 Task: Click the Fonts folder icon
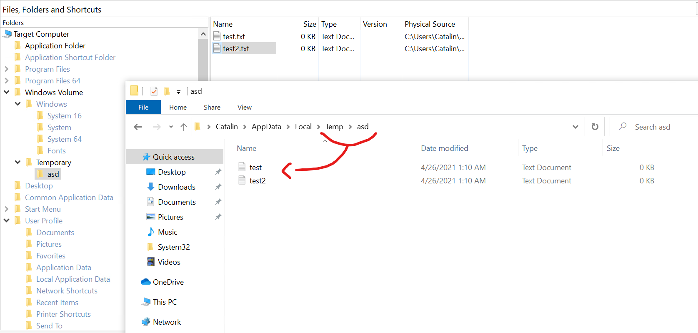click(40, 150)
